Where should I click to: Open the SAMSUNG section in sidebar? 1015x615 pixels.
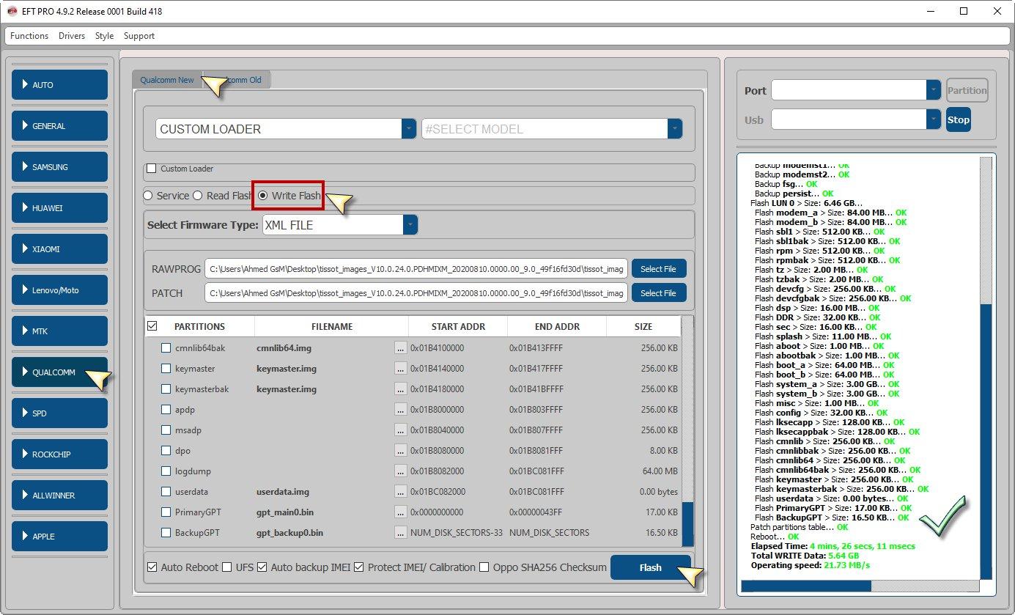click(59, 167)
